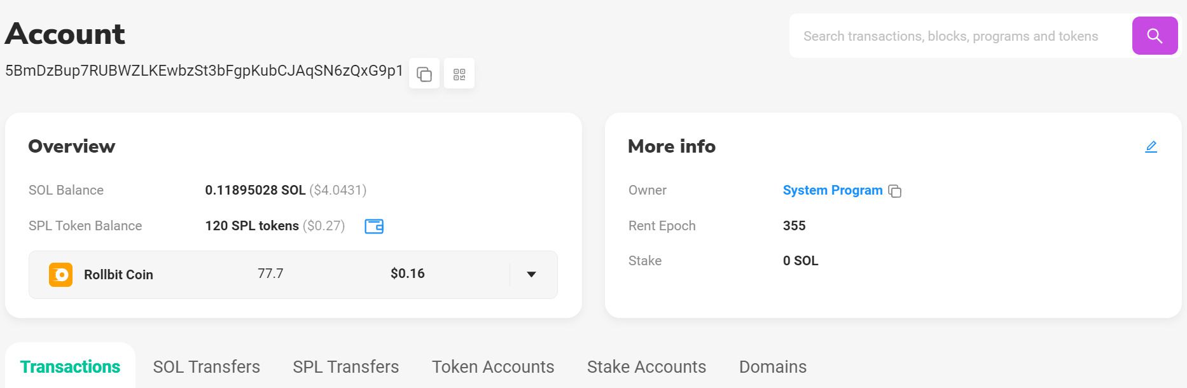Expand the Rollbit Coin token dropdown arrow
This screenshot has height=388, width=1187.
coord(532,275)
